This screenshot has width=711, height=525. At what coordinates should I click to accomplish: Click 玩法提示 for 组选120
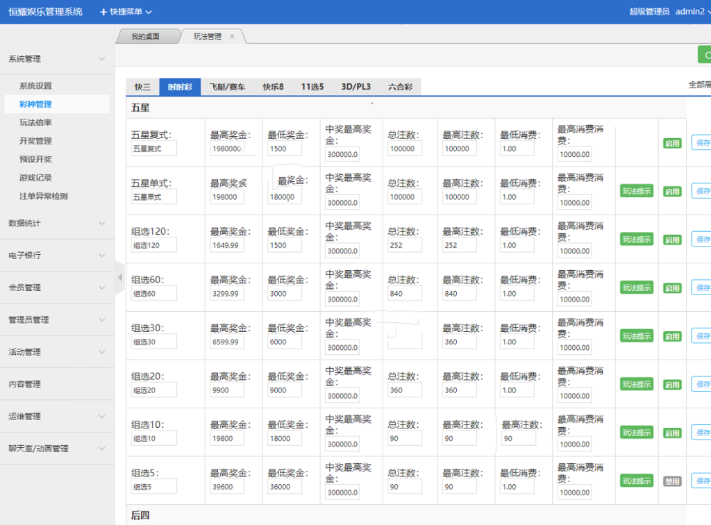pos(637,240)
